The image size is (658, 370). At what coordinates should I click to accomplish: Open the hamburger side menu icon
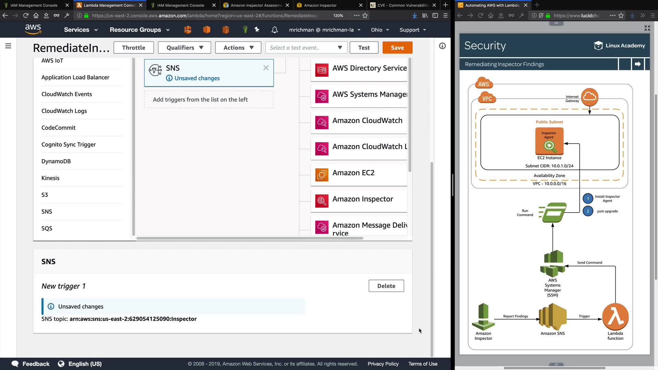click(x=8, y=46)
